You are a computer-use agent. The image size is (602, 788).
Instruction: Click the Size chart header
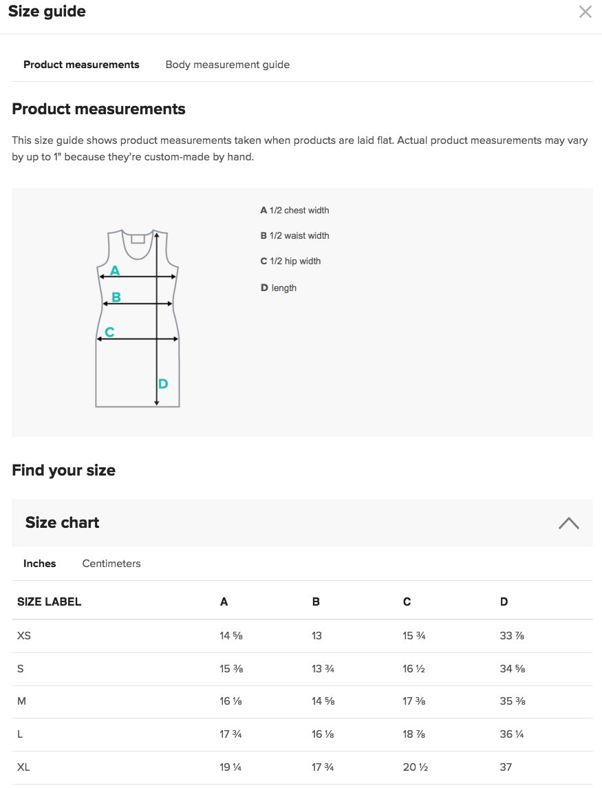coord(63,523)
